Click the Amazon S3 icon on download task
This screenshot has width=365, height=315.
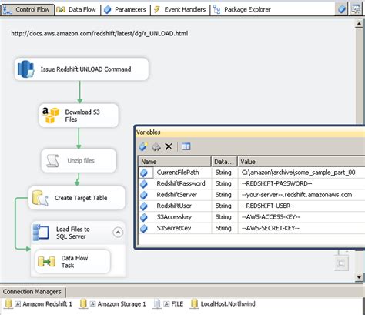coord(51,116)
